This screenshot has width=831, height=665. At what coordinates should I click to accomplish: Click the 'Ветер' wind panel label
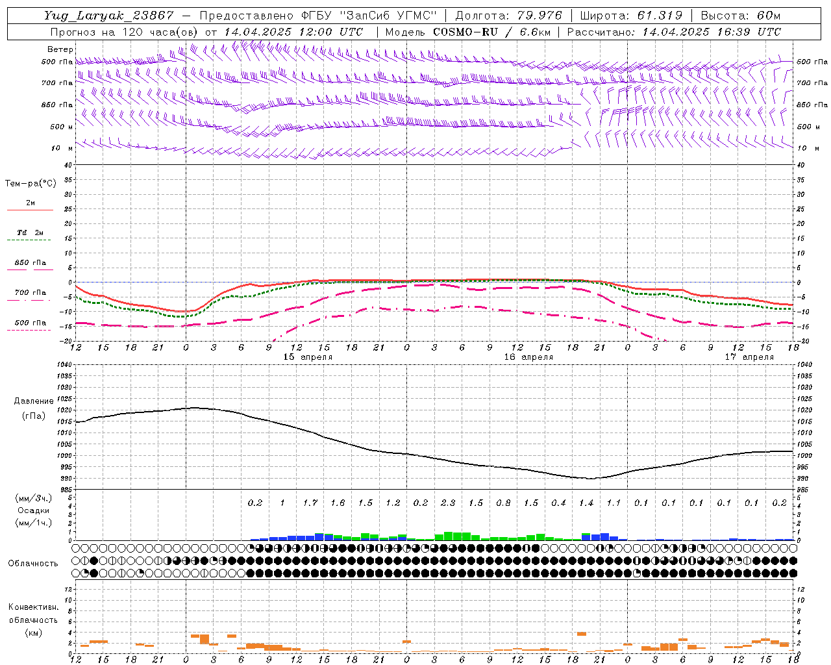pyautogui.click(x=60, y=49)
